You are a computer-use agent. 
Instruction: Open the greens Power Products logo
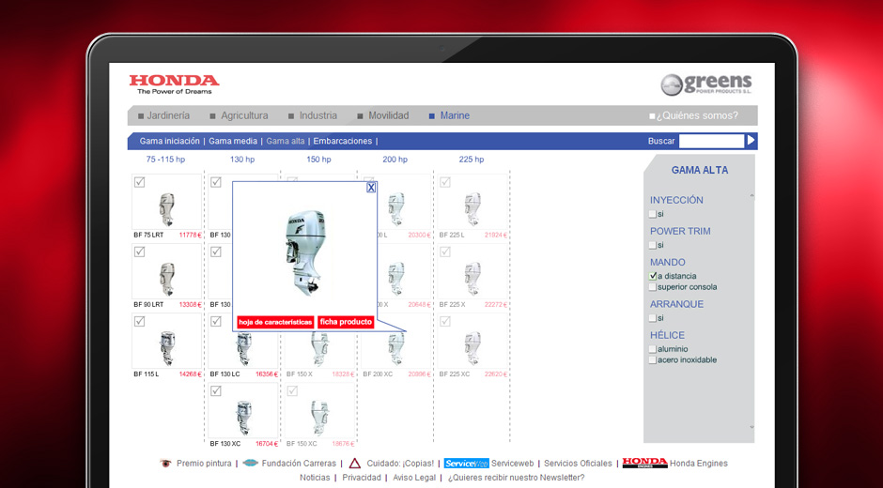706,84
